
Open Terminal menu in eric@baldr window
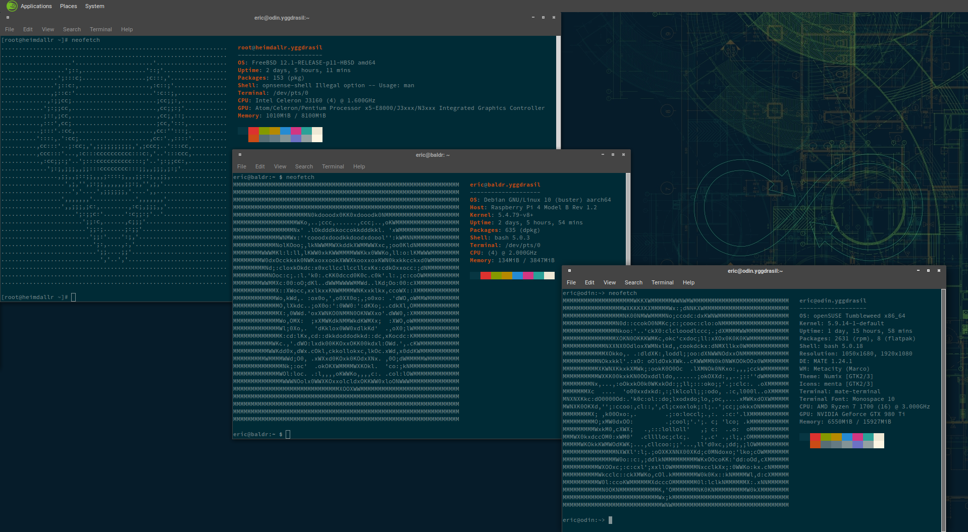(x=333, y=166)
